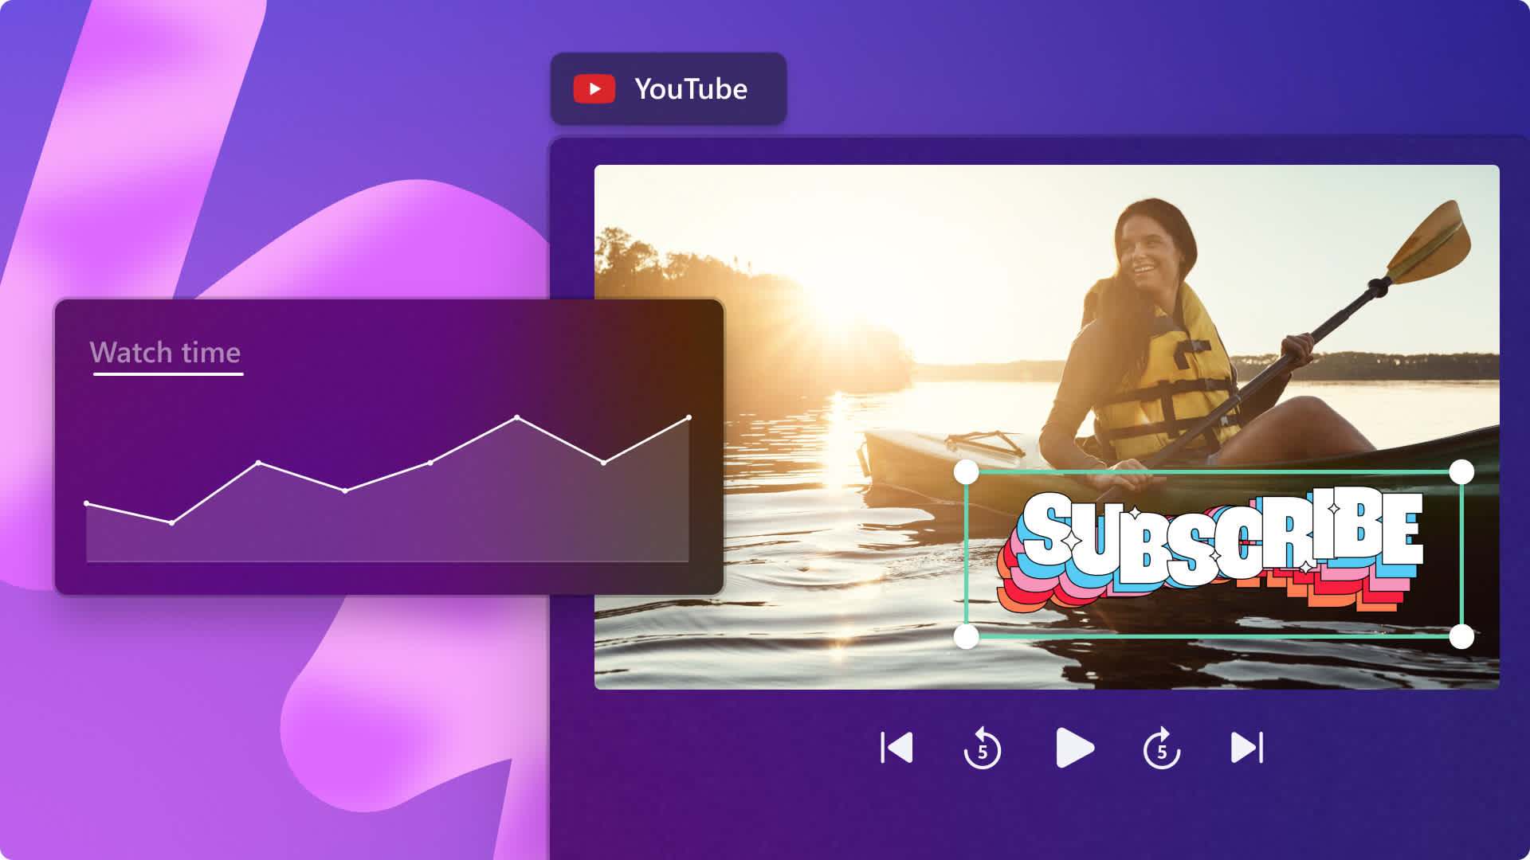This screenshot has height=860, width=1530.
Task: Click the last data point on the chart
Action: coord(688,417)
